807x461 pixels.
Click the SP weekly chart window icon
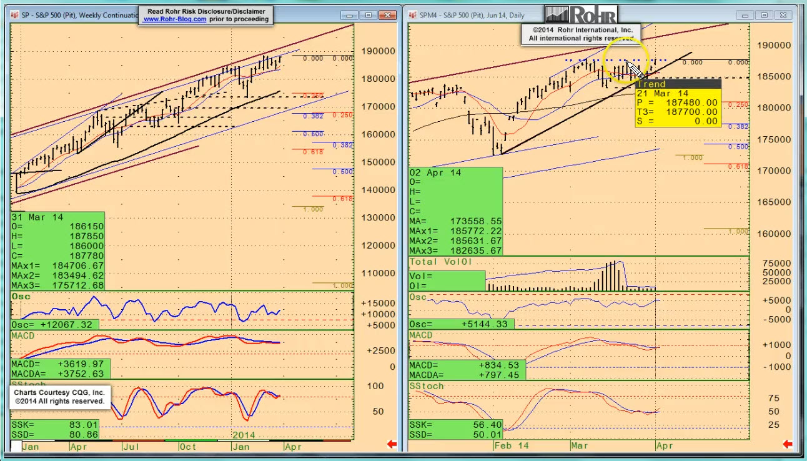[15, 15]
